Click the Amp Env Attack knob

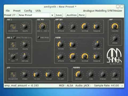(61, 26)
